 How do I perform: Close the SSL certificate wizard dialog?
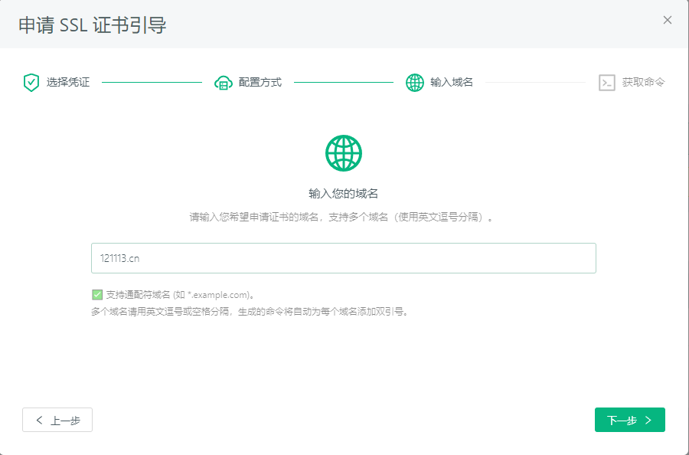click(x=668, y=21)
